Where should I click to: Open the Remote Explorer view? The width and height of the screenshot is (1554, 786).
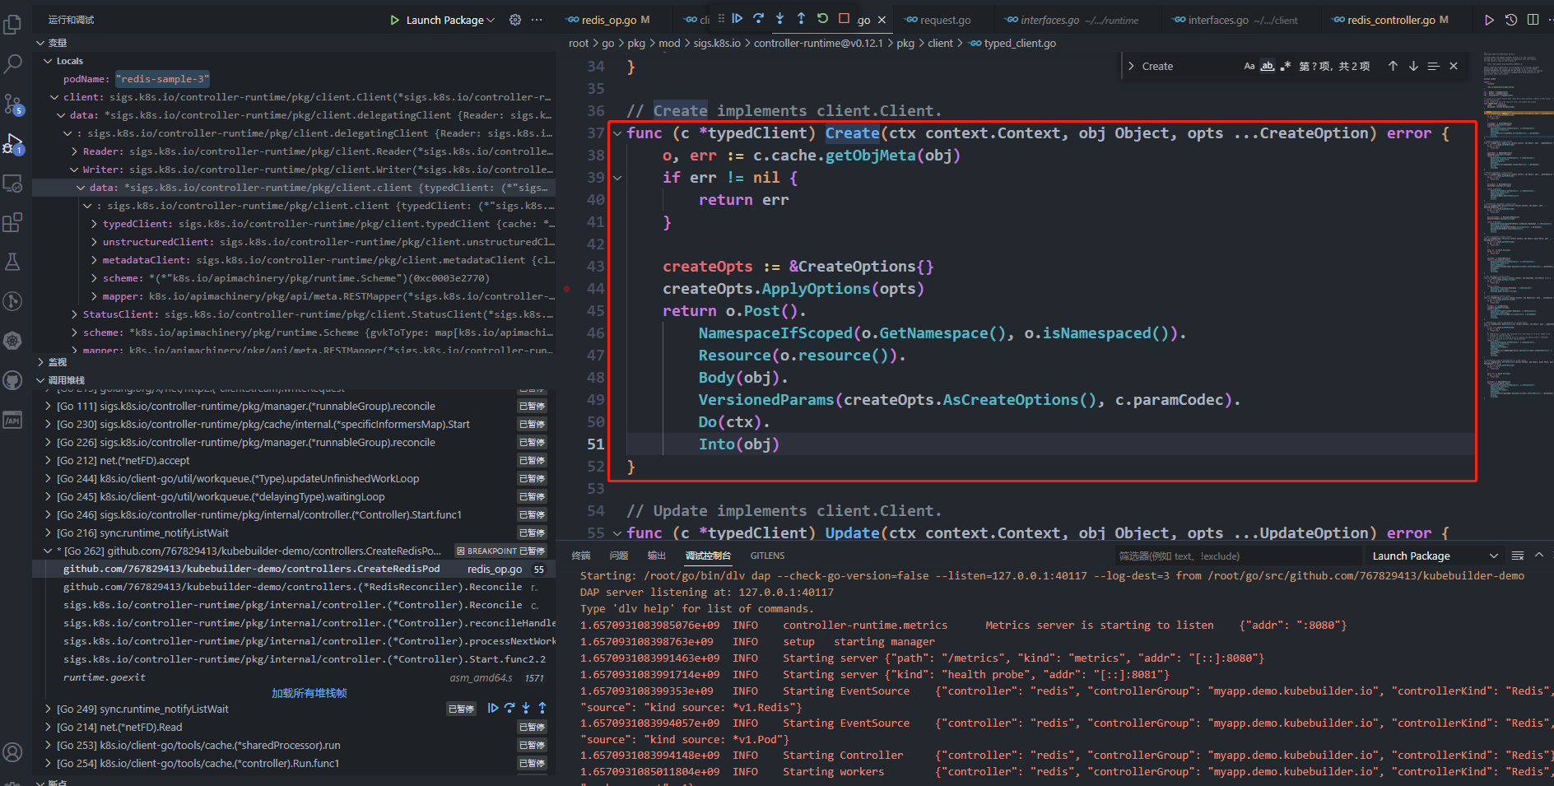tap(12, 183)
